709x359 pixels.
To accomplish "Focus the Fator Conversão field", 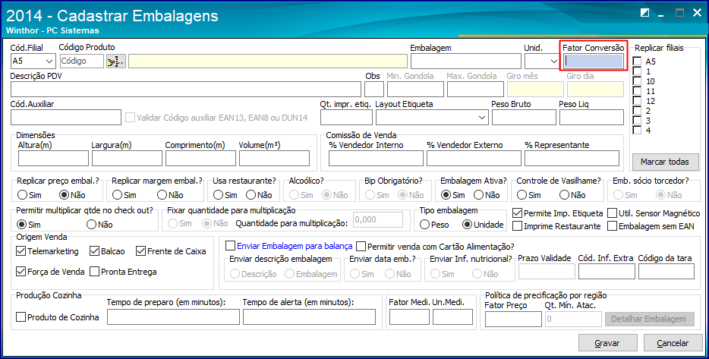I will (x=594, y=61).
